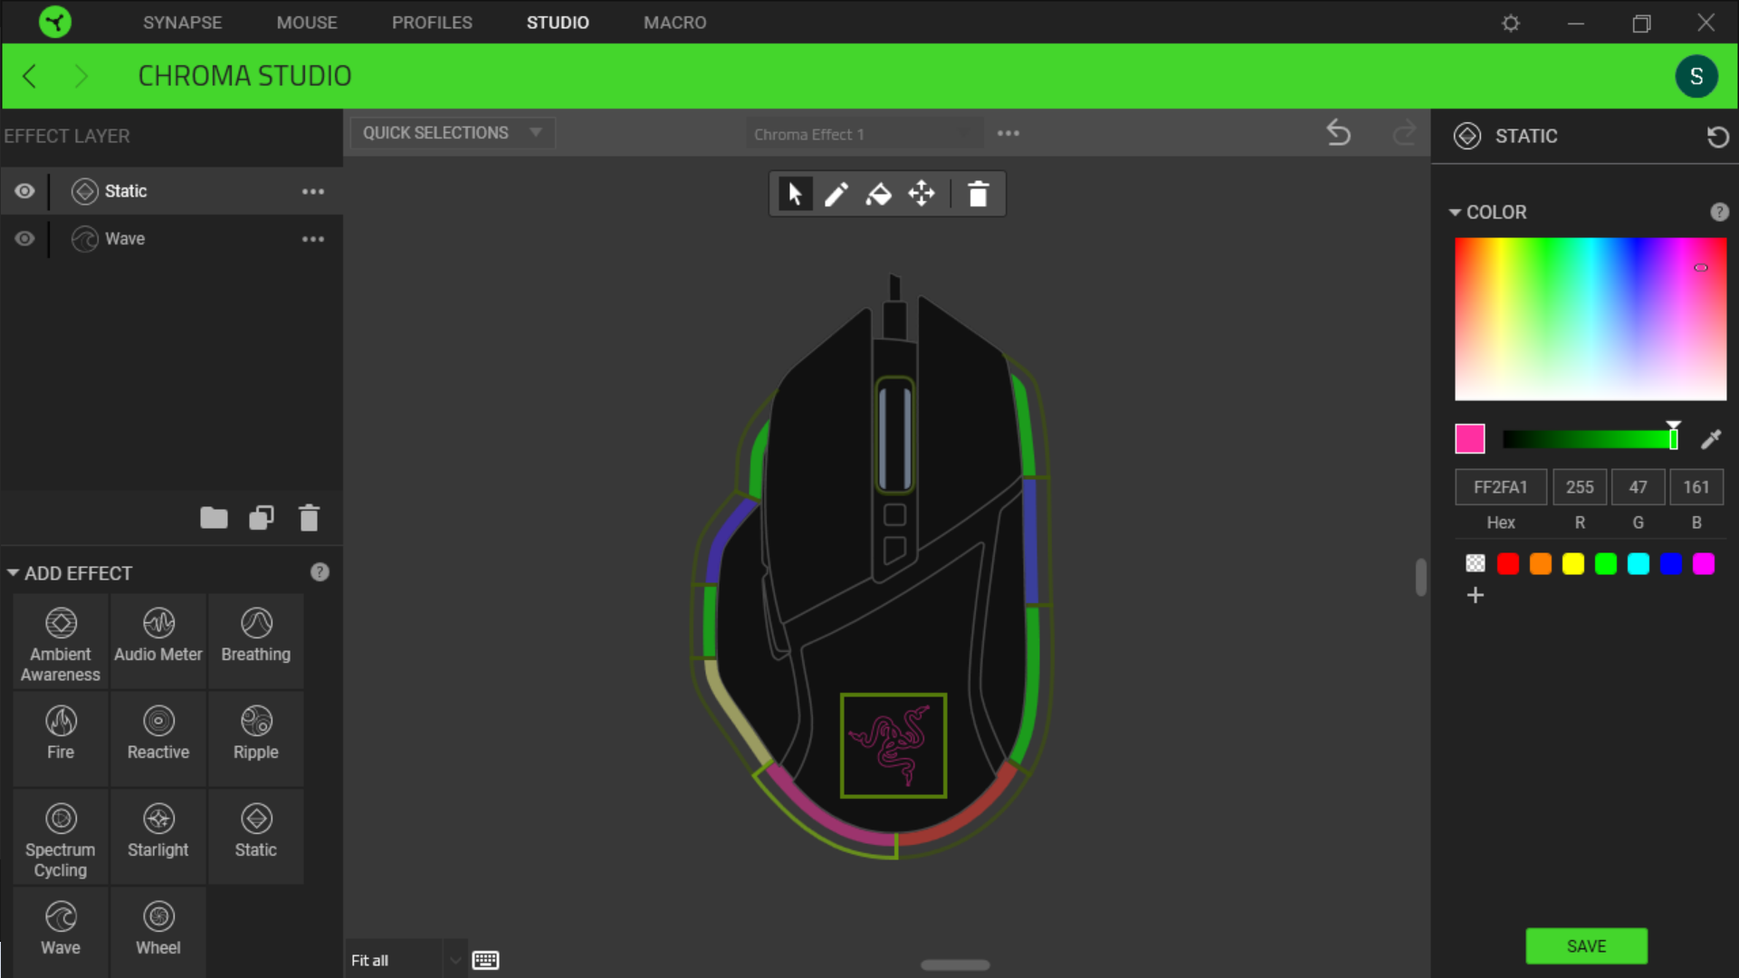Add the Fire effect

click(x=61, y=733)
